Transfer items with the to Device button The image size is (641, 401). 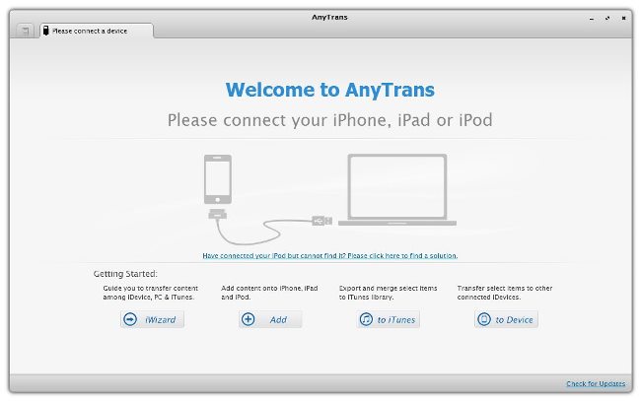pos(506,319)
